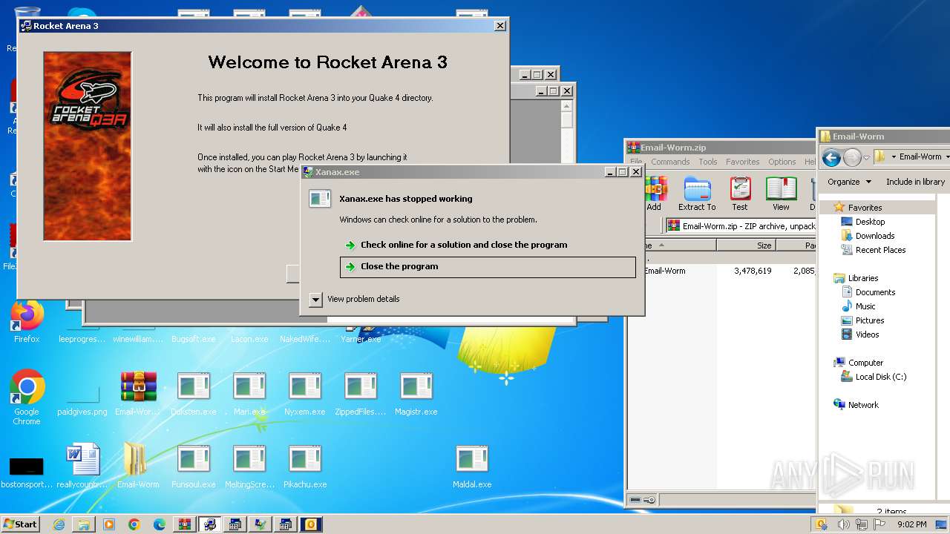This screenshot has width=950, height=534.
Task: Open the Options menu in WinRAR
Action: tap(782, 162)
